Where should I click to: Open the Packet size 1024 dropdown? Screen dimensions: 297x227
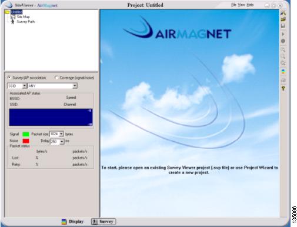(61, 134)
